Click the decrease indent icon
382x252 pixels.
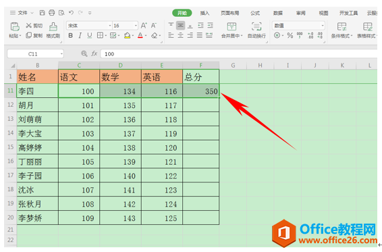[x=200, y=25]
